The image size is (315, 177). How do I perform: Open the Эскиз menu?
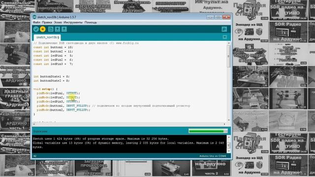(x=58, y=23)
